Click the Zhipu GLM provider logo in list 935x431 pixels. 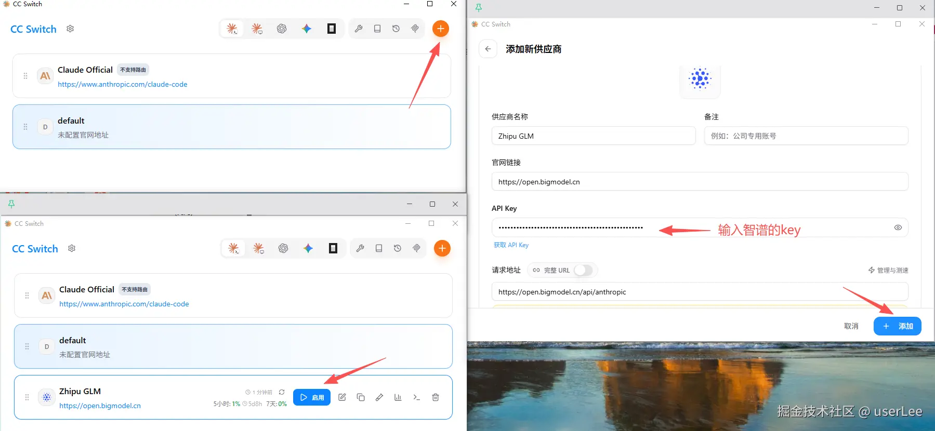coord(47,397)
